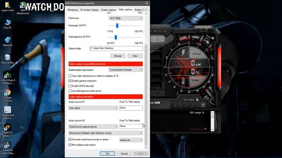282x158 pixels.
Task: Open the iSpring Free Cam 8 shortcut
Action: point(7,113)
